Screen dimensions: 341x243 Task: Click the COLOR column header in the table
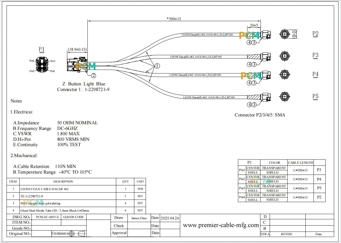click(x=274, y=163)
